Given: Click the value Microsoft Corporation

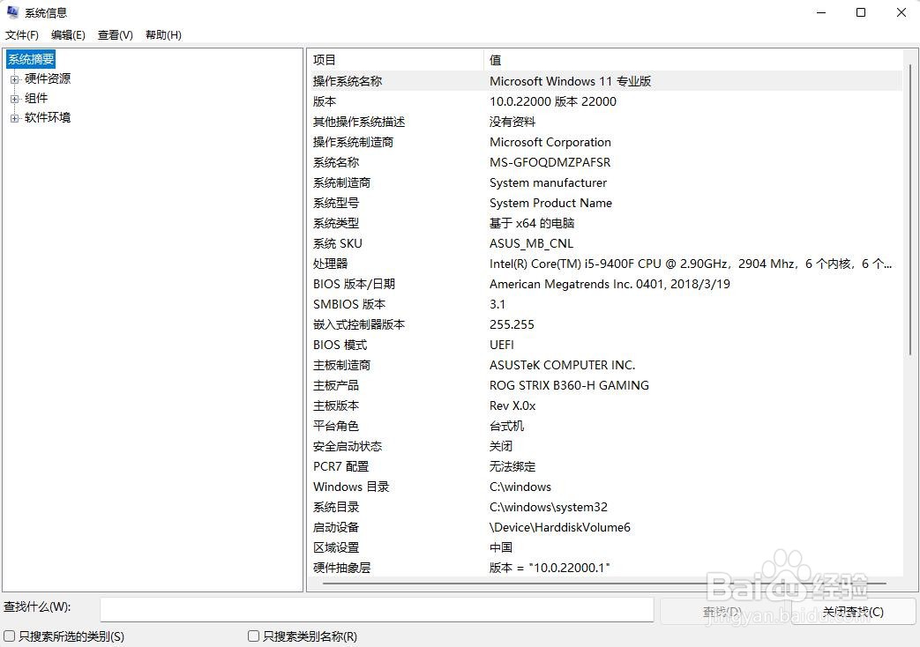Looking at the screenshot, I should point(550,142).
